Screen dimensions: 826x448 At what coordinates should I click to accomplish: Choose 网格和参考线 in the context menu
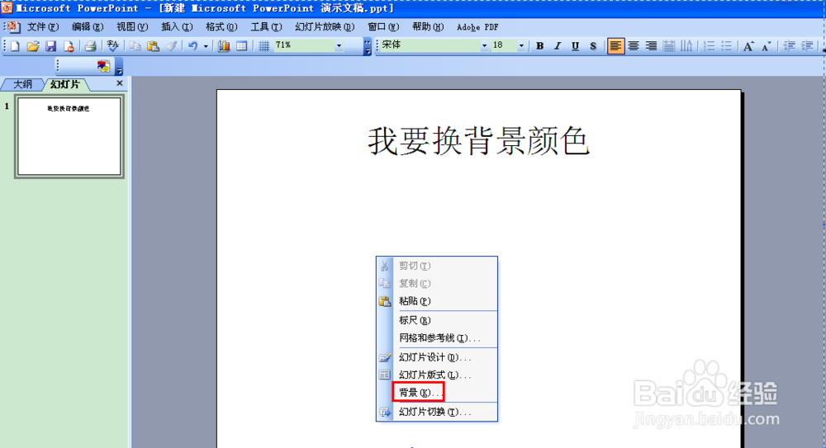[437, 338]
